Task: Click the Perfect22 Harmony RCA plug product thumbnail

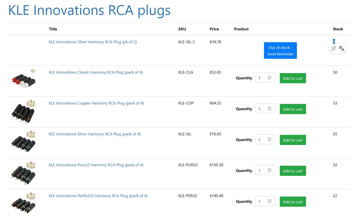Action: (23, 203)
